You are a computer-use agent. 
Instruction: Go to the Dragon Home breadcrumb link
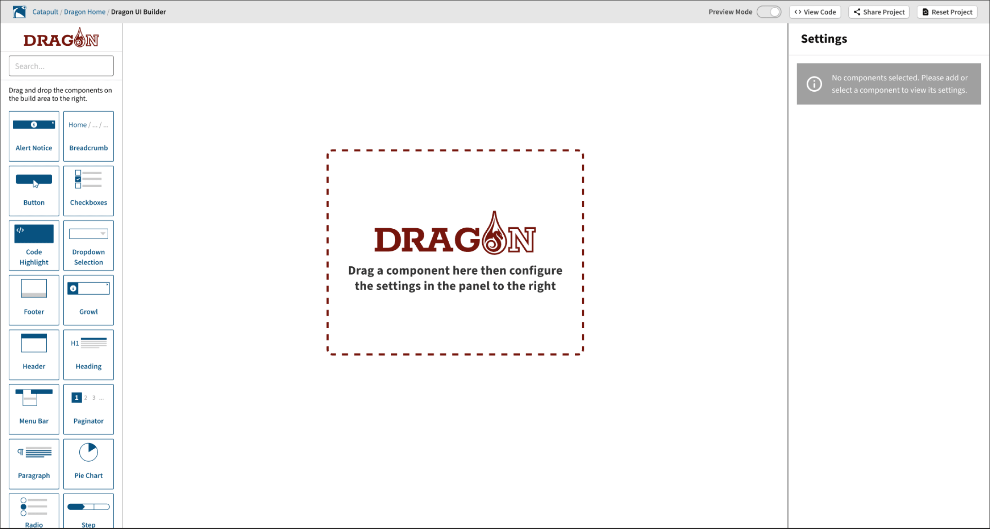85,12
